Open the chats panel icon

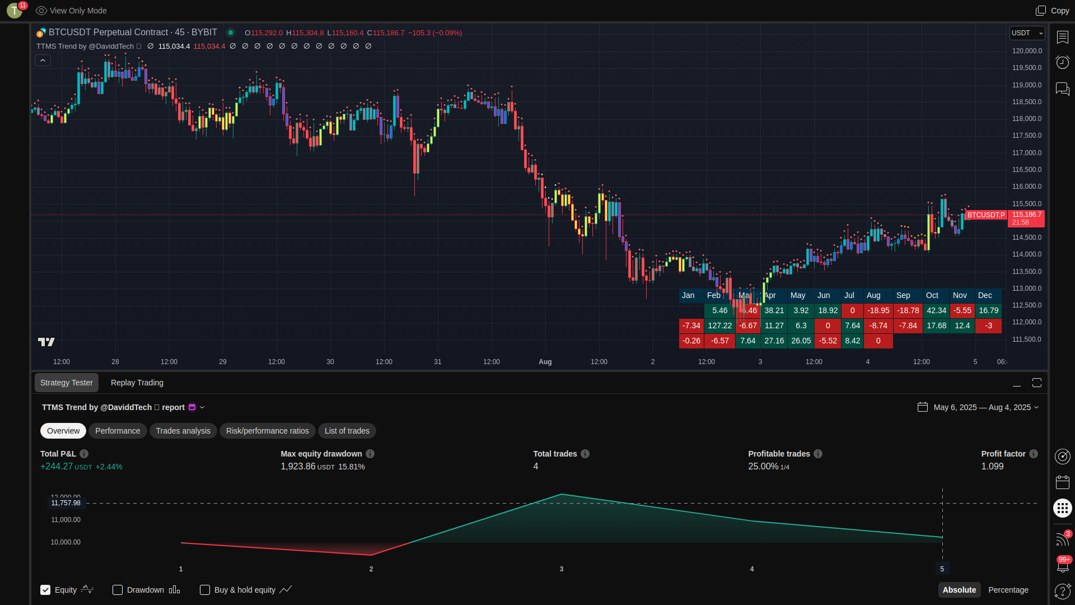1062,89
